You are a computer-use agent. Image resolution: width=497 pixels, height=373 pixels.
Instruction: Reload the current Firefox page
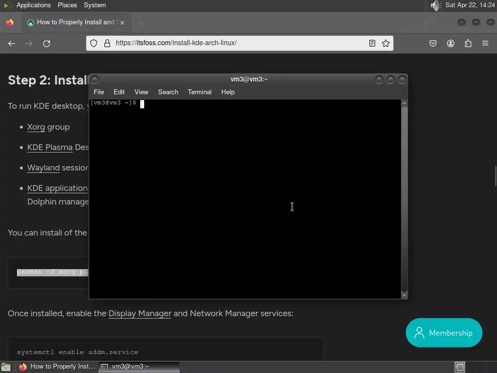47,43
